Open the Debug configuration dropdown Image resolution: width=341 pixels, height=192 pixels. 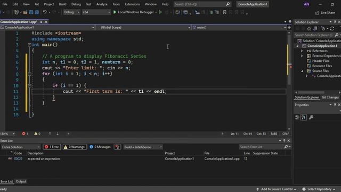(71, 12)
